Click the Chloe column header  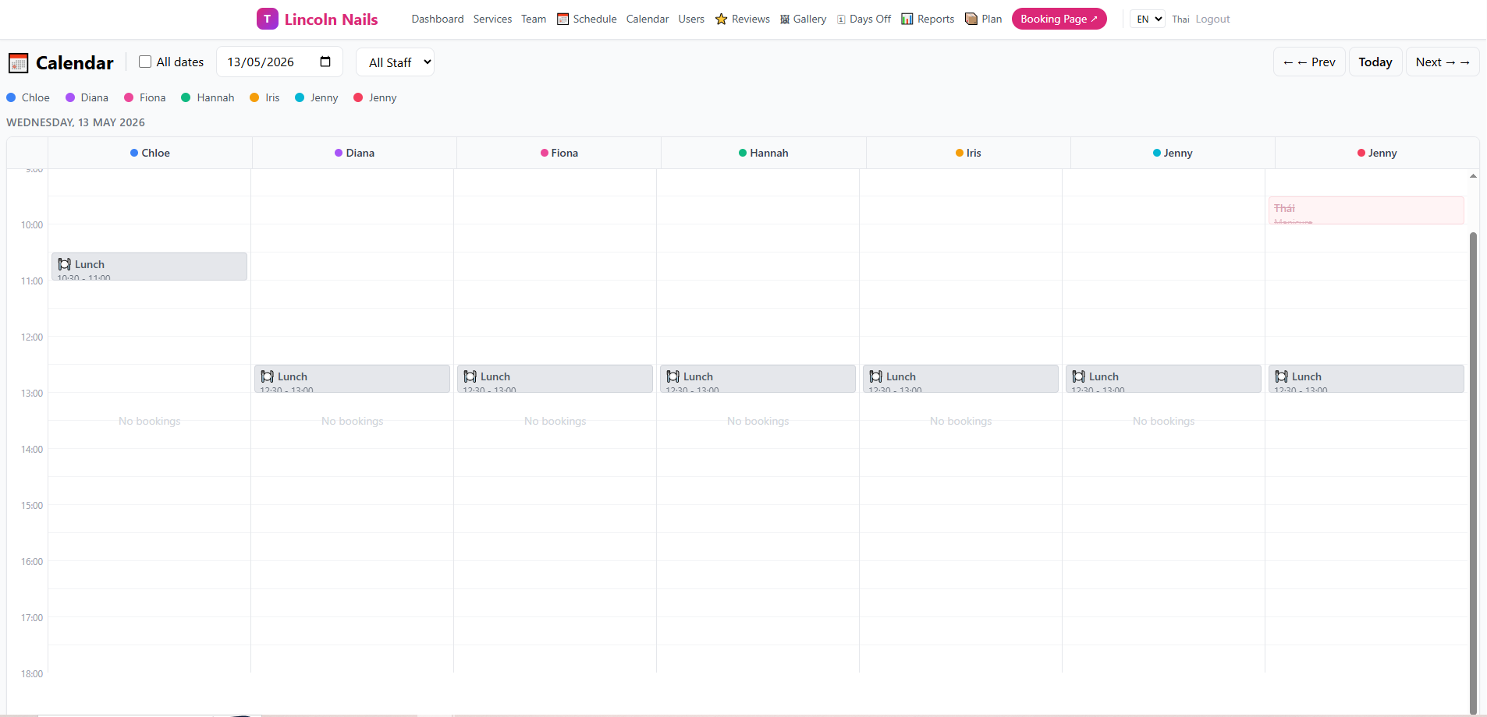(x=150, y=153)
